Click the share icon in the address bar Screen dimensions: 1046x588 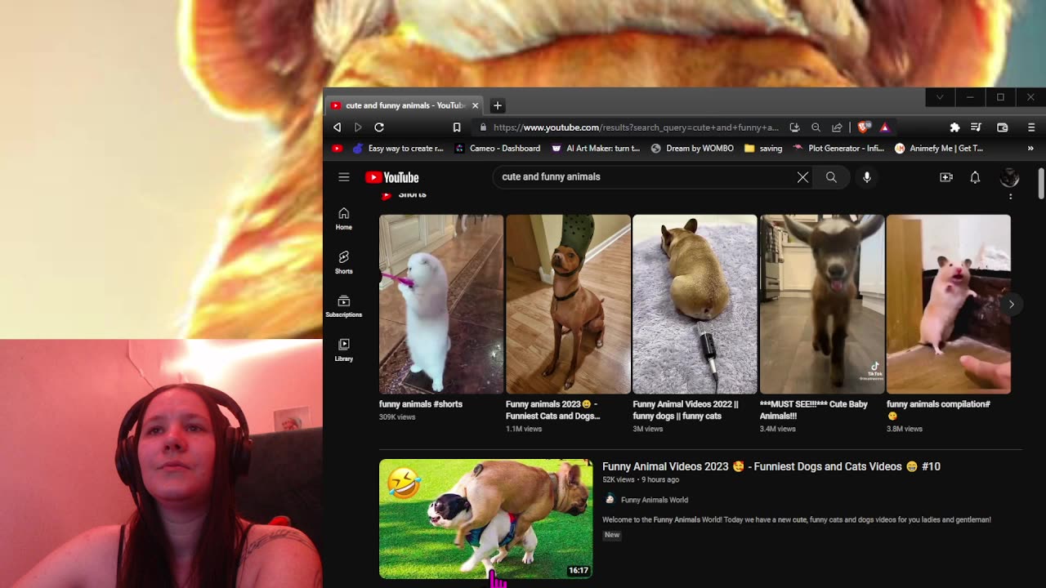(x=837, y=127)
